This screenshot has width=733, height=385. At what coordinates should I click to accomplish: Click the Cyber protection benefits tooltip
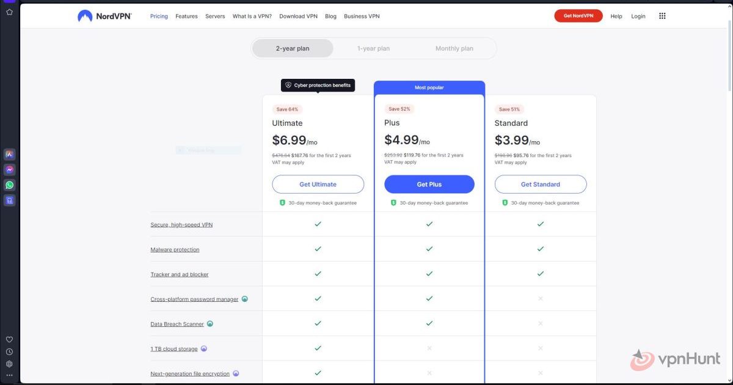(x=318, y=86)
